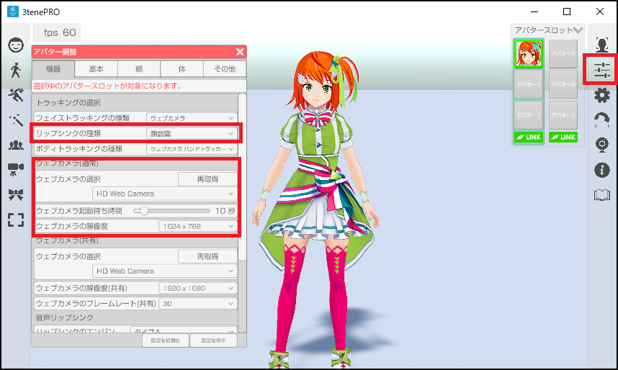Switch to the 基本 tab
Image resolution: width=618 pixels, height=370 pixels.
97,69
